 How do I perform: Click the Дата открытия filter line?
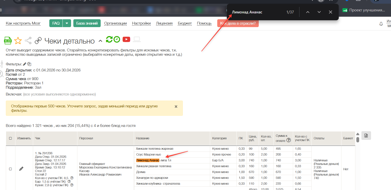point(43,70)
